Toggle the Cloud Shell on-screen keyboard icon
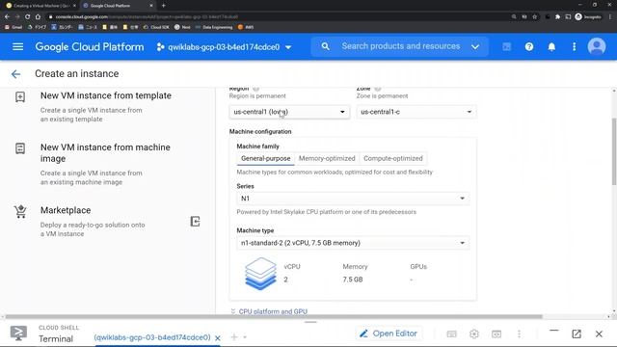Viewport: 617px width, 347px height. pyautogui.click(x=452, y=334)
